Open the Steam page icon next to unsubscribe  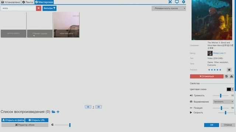(x=226, y=76)
